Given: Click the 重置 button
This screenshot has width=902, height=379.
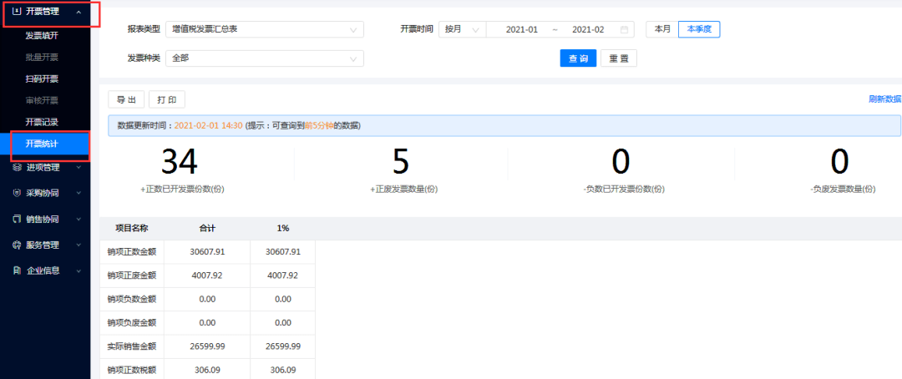Looking at the screenshot, I should pos(619,58).
